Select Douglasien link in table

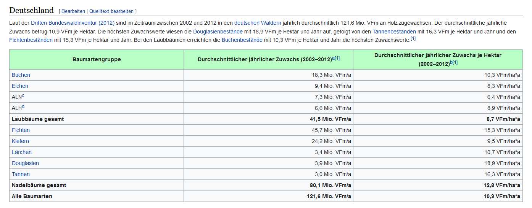click(x=25, y=163)
